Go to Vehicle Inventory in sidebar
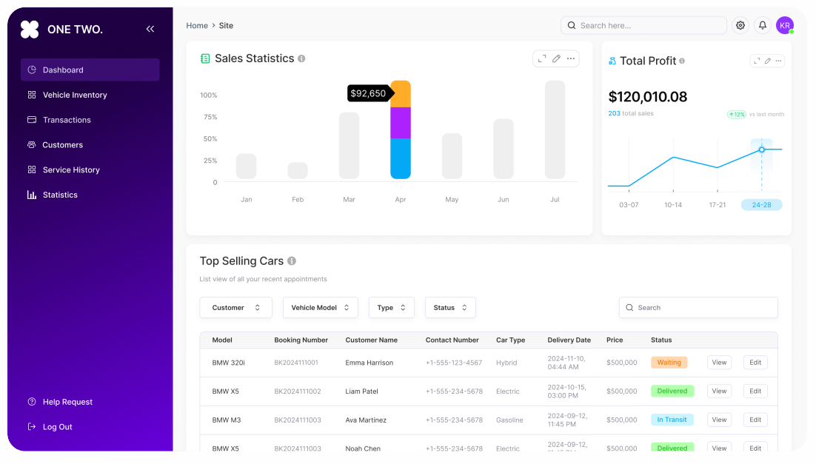Screen dimensions: 816x464 tap(75, 95)
